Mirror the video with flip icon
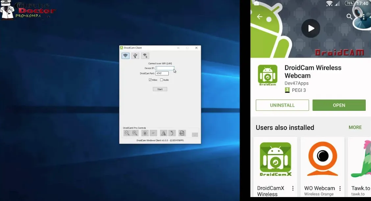 click(x=163, y=133)
